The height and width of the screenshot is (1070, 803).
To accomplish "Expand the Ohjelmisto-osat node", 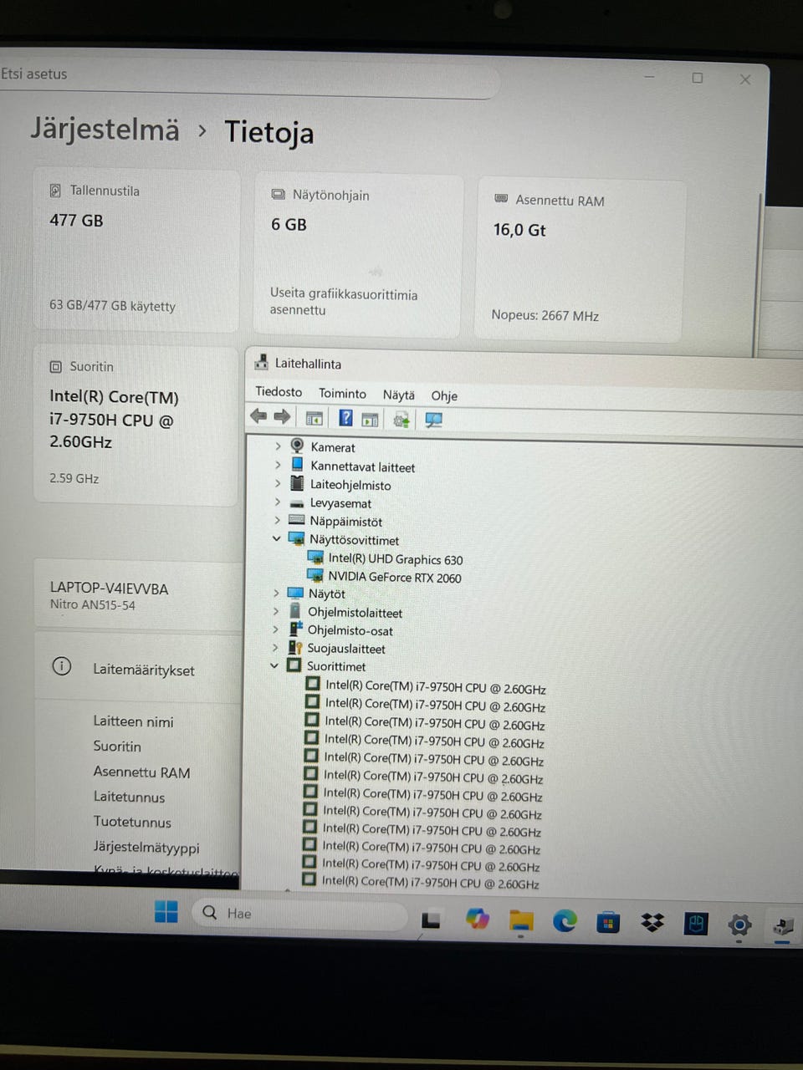I will (275, 629).
